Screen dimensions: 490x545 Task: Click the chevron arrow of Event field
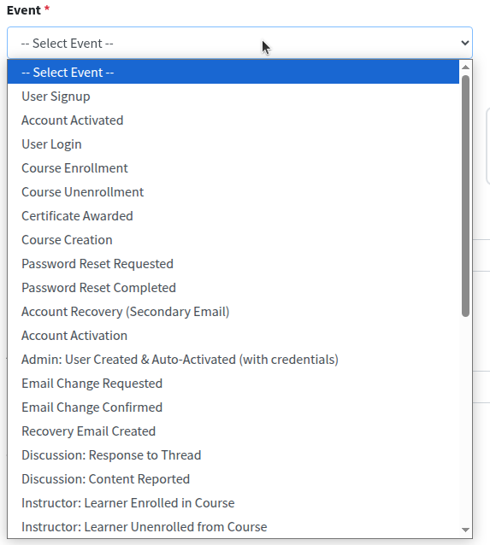tap(464, 43)
